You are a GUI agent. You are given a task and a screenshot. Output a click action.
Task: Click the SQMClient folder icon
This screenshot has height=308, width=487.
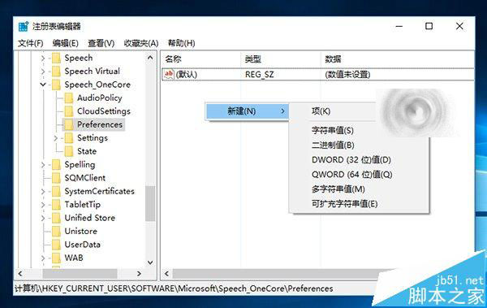click(56, 178)
